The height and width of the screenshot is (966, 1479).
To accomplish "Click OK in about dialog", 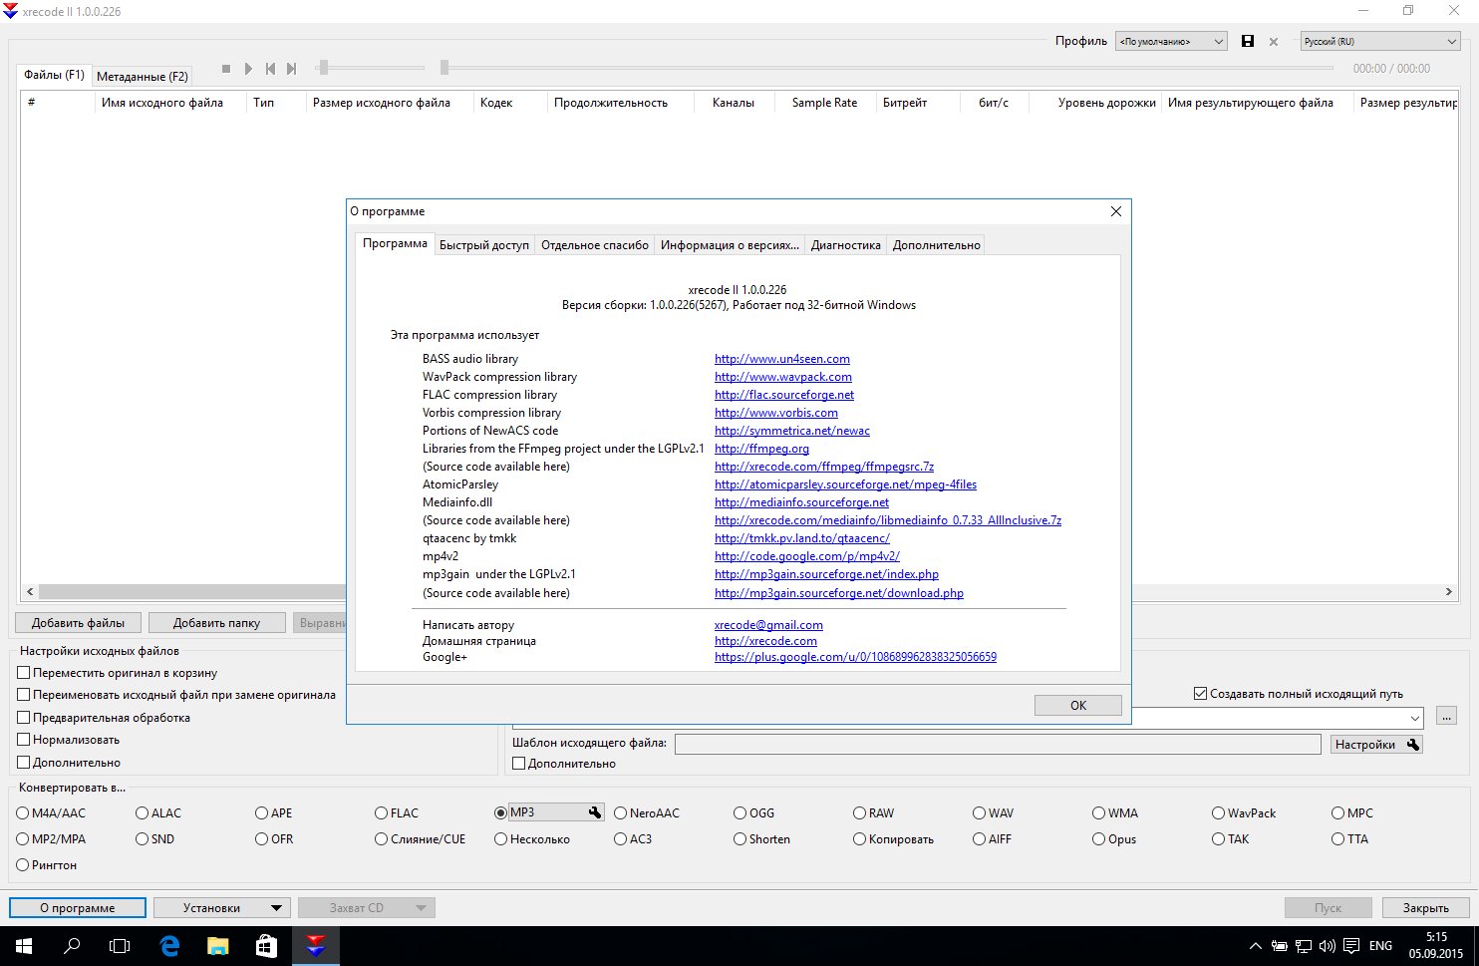I will click(x=1078, y=706).
